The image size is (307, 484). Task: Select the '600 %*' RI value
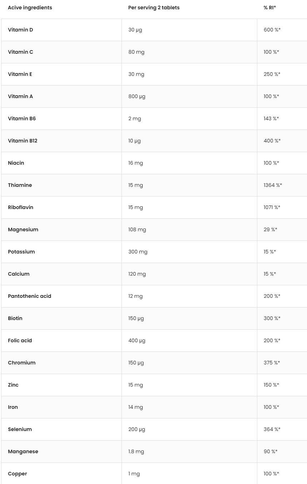[272, 30]
